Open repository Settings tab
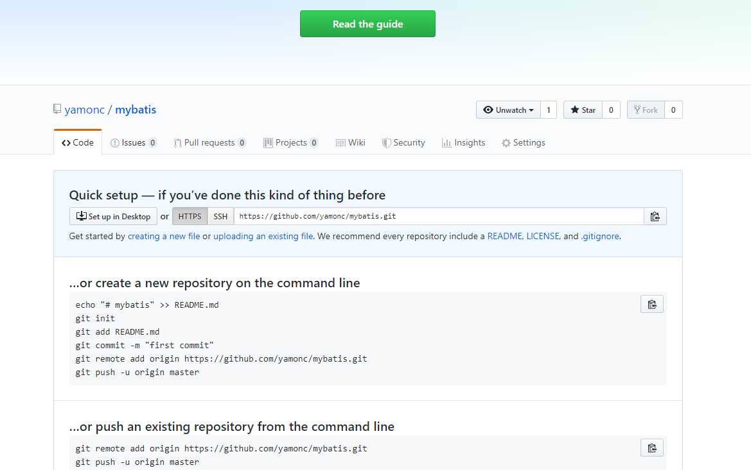Image resolution: width=751 pixels, height=470 pixels. click(x=523, y=143)
